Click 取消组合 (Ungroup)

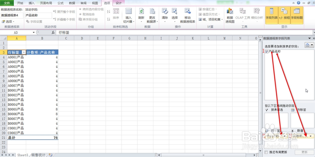coord(87,14)
